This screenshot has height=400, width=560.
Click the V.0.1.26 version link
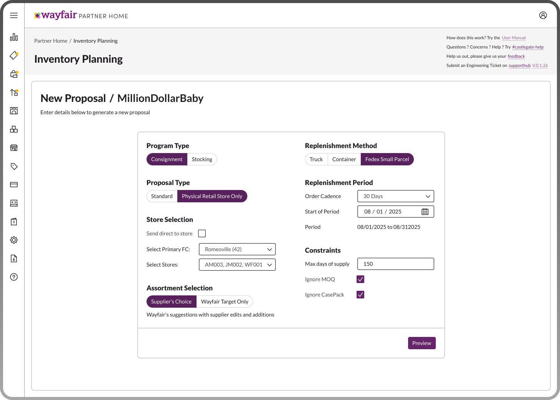[540, 65]
